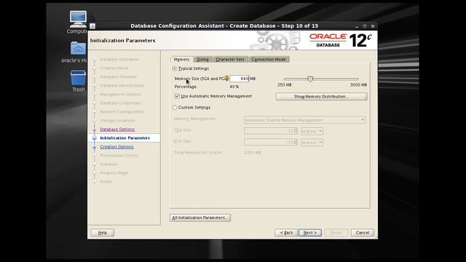The width and height of the screenshot is (466, 262).
Task: Click Show Memory Distribution button
Action: (322, 97)
